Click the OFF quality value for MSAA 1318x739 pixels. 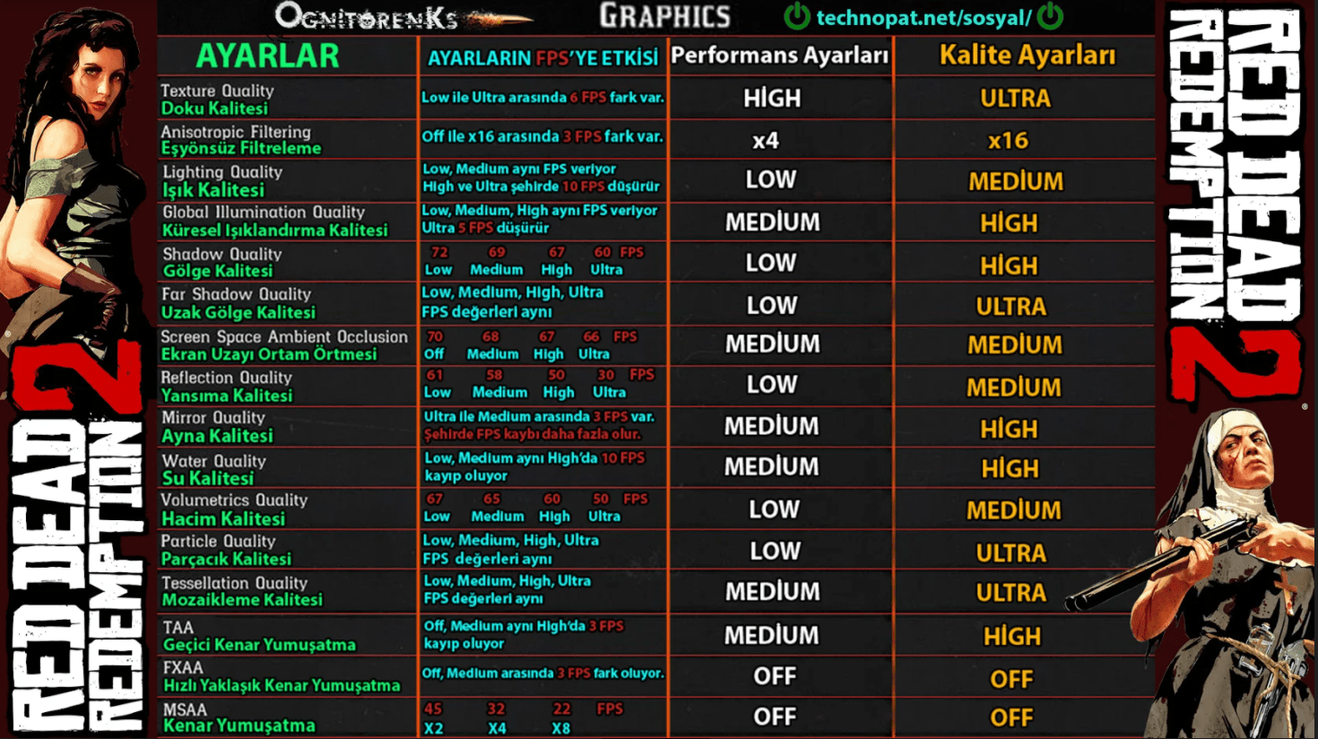coord(1011,718)
